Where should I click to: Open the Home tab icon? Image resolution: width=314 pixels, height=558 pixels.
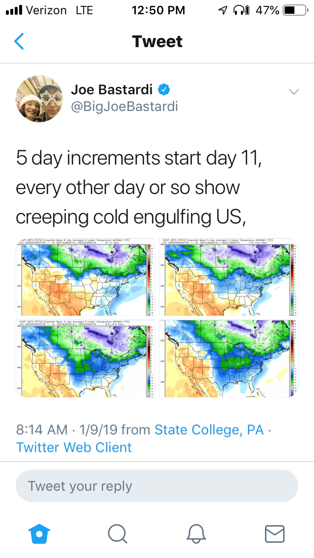(40, 533)
